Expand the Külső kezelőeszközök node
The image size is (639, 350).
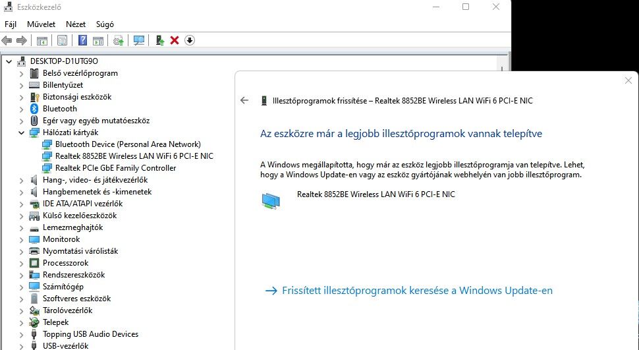21,216
